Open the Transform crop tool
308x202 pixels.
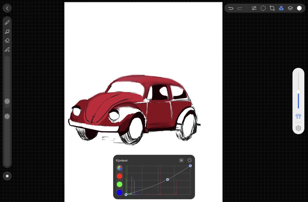272,8
